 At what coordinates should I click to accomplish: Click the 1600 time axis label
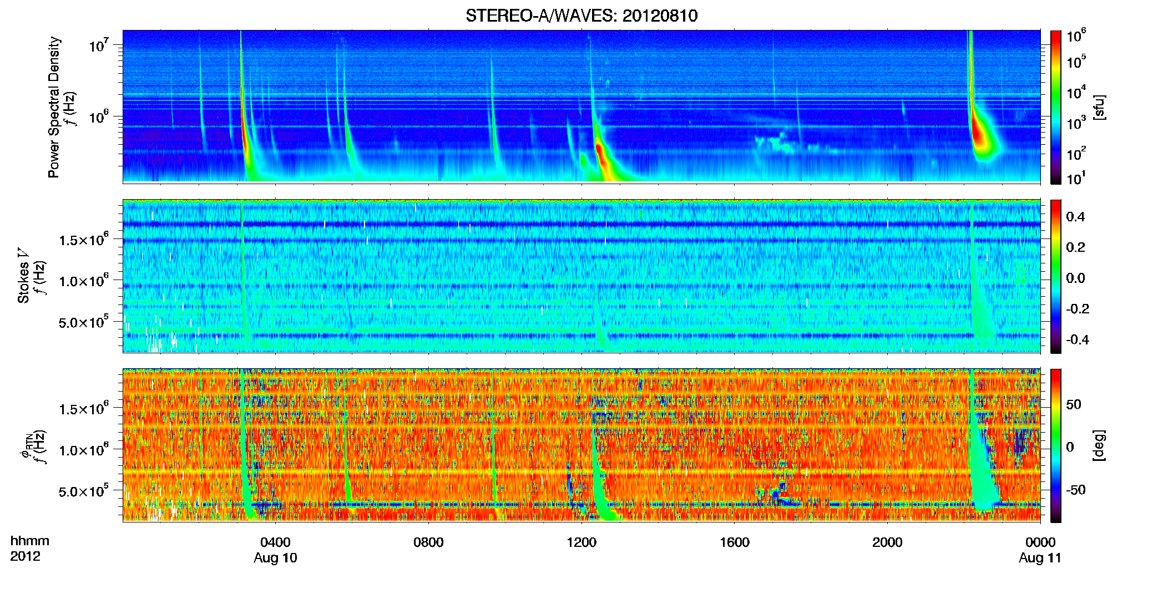point(735,542)
